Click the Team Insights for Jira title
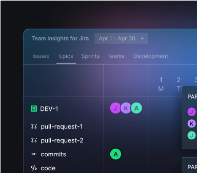The height and width of the screenshot is (173, 197). point(60,39)
